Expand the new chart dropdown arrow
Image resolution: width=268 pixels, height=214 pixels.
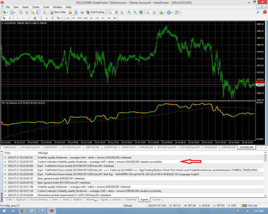[x=7, y=12]
